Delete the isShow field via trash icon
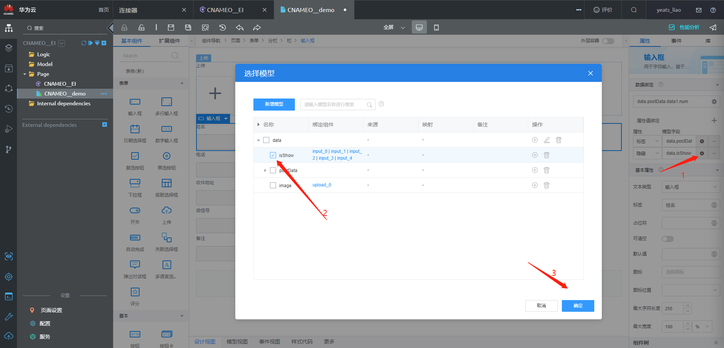The image size is (724, 348). pyautogui.click(x=546, y=155)
